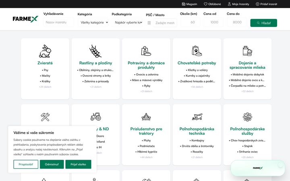Click the plough icon for Príslušenstvo pre traktory

pyautogui.click(x=146, y=117)
